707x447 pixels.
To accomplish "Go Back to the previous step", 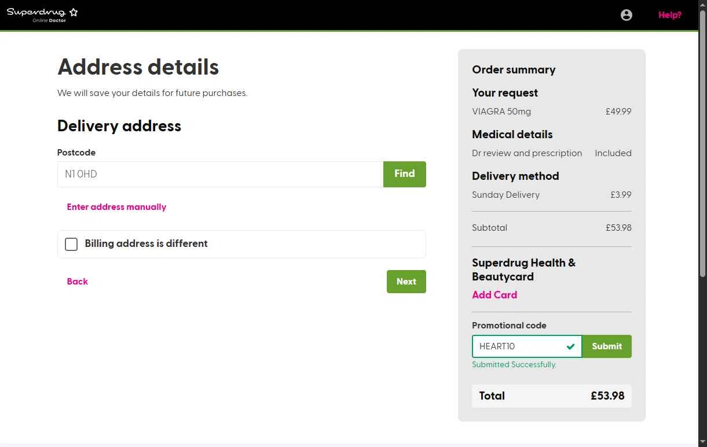I will click(78, 282).
